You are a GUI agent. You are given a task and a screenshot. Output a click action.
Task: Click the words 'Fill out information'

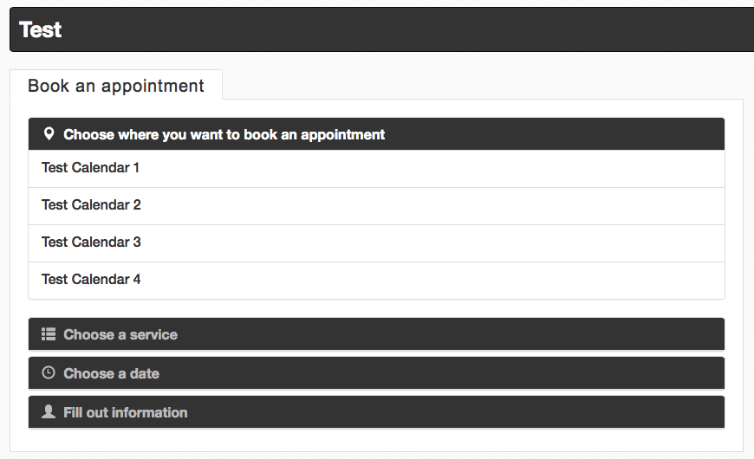coord(126,412)
